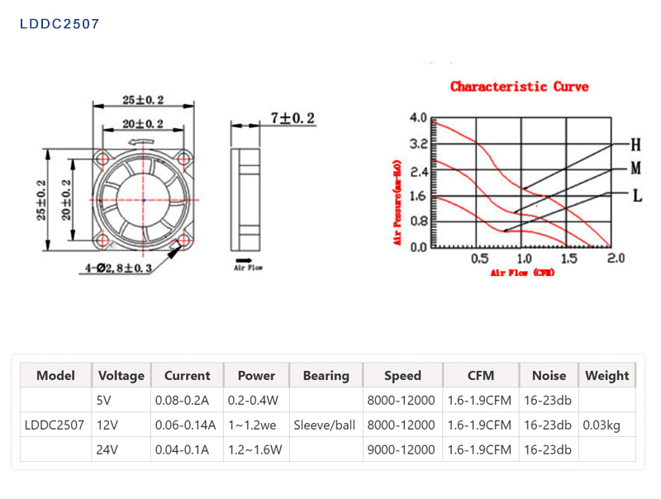
Task: Click the Air Flow arrow under side view
Action: [x=247, y=266]
